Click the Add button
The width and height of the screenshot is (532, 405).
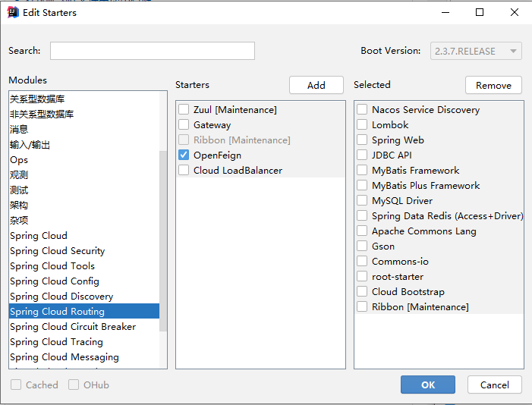(x=316, y=85)
